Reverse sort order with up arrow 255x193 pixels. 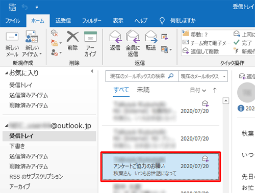click(x=215, y=90)
